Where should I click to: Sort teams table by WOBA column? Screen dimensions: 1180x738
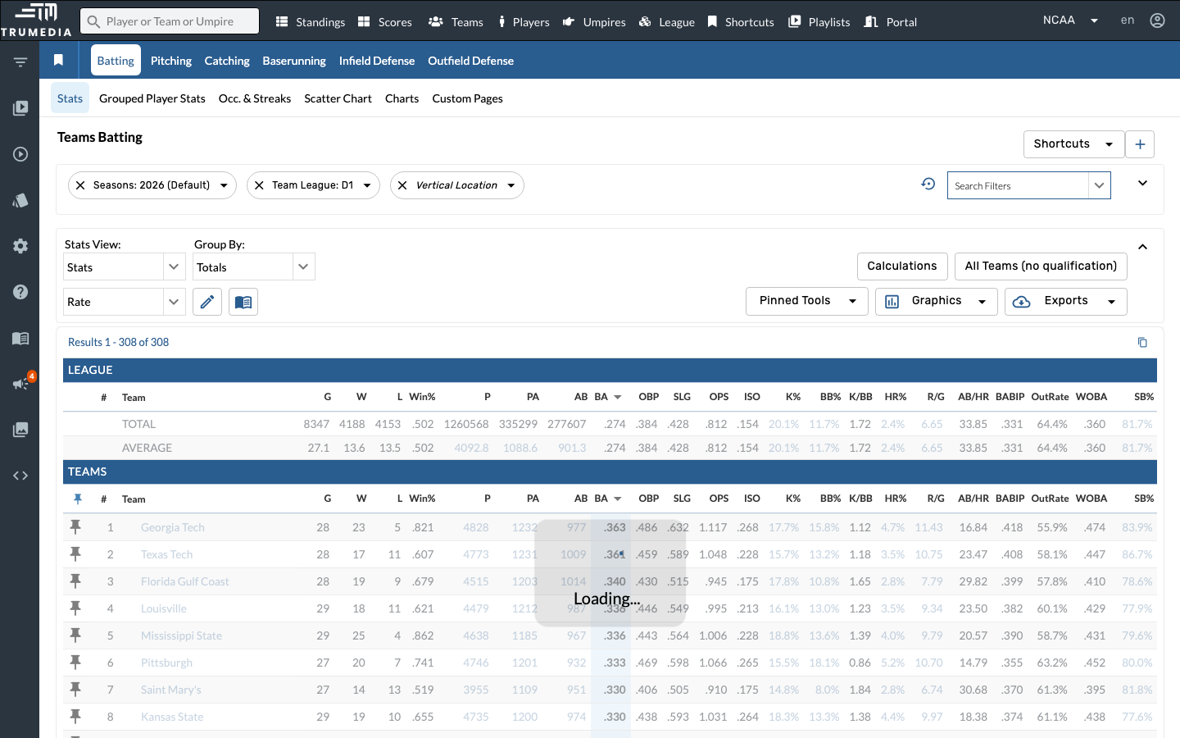coord(1091,499)
